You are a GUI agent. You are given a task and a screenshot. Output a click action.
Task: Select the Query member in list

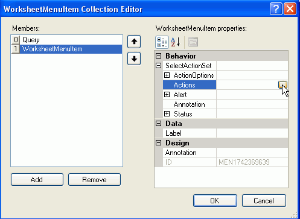click(x=66, y=40)
